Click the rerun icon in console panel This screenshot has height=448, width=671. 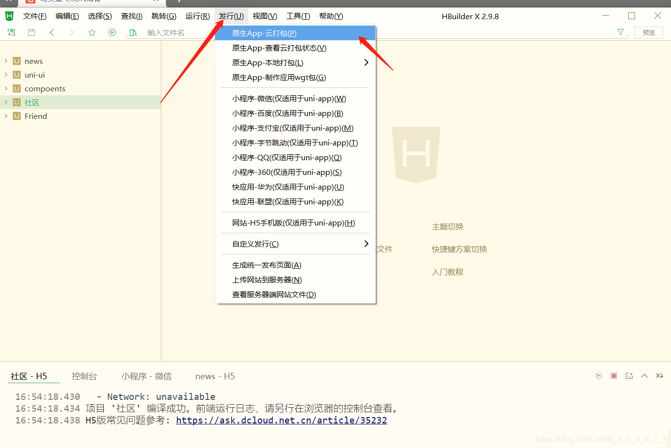click(x=599, y=376)
